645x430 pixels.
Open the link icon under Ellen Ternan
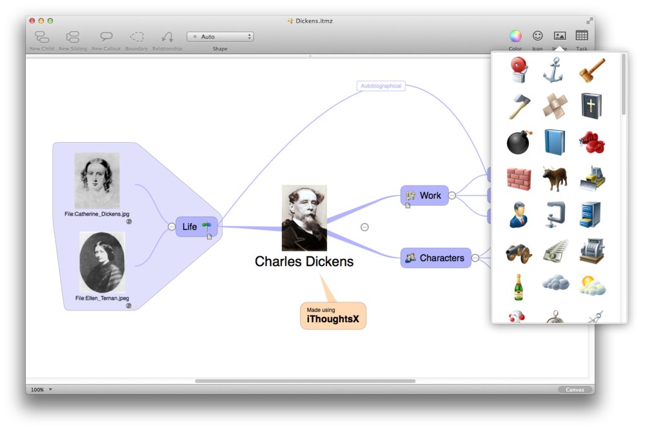pos(128,305)
